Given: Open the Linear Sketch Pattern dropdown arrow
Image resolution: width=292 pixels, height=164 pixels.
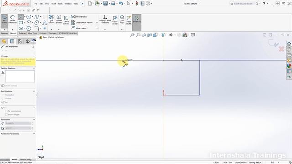Looking at the screenshot, I should [x=97, y=23].
